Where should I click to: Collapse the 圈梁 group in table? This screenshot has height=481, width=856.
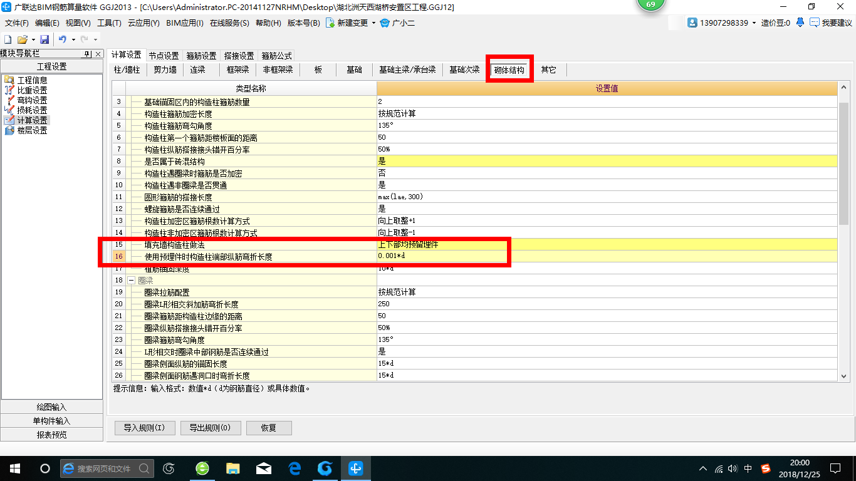pos(132,281)
